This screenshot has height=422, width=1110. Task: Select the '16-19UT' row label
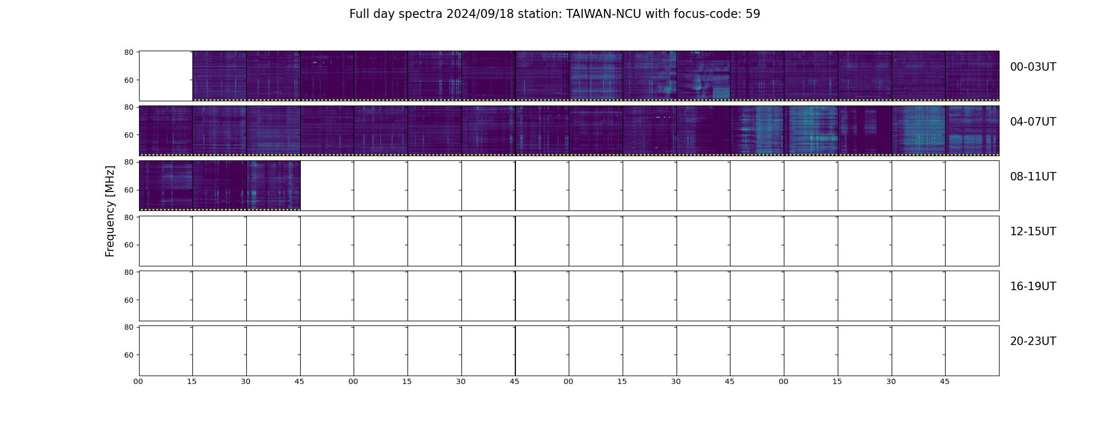1033,286
